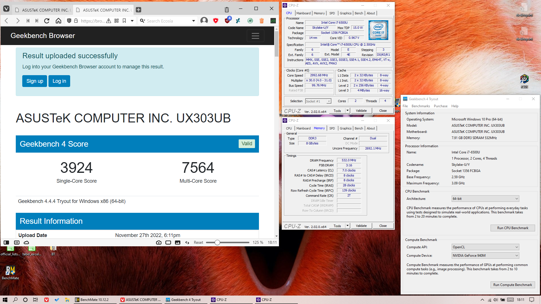Reset the page zoom level
This screenshot has width=541, height=304.
click(x=198, y=242)
